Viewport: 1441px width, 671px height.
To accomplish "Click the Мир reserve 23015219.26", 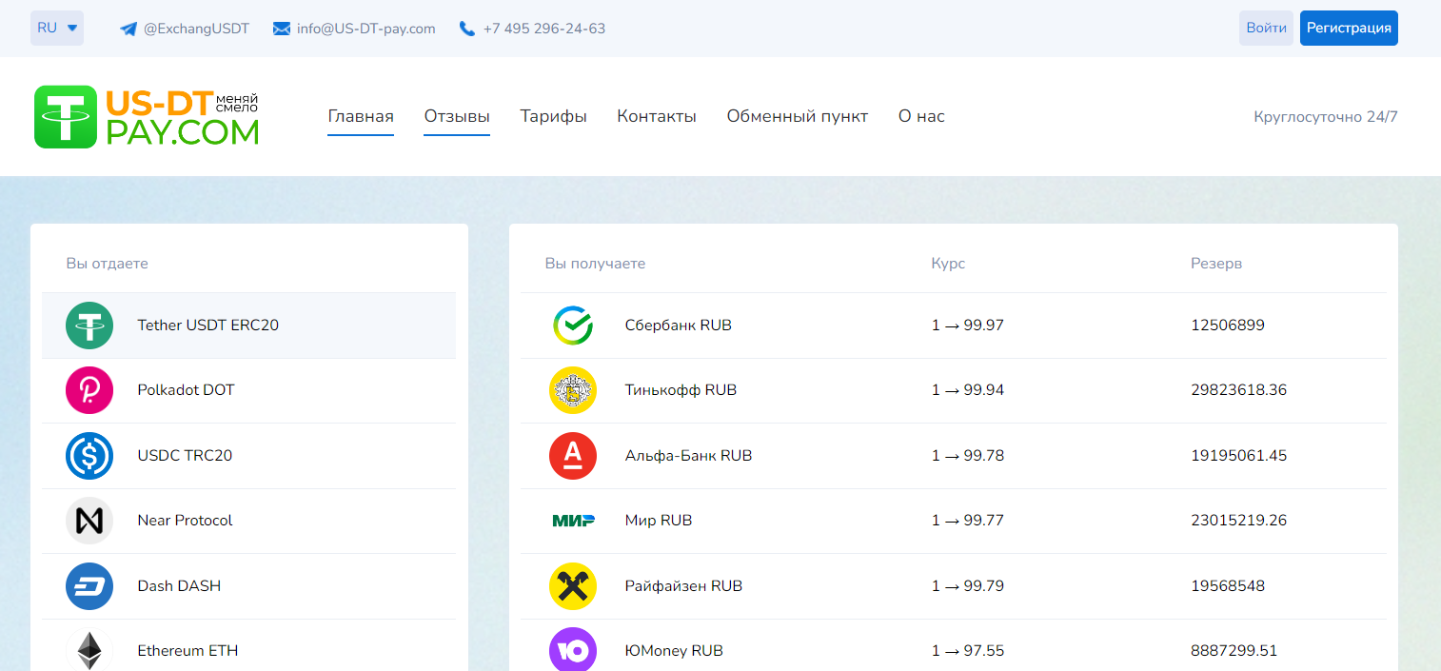I will coord(1238,521).
